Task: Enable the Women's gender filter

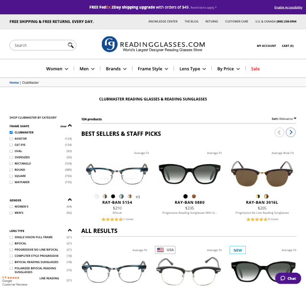Action: (11, 207)
